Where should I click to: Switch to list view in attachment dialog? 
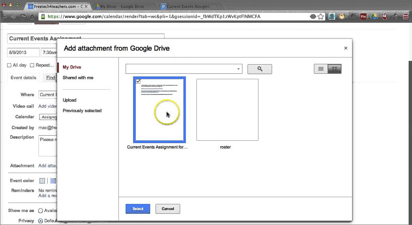[321, 69]
